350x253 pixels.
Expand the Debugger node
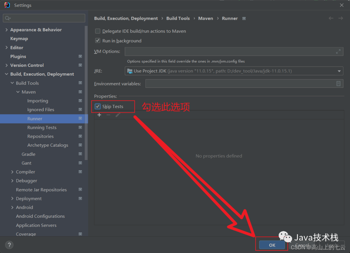(12, 181)
